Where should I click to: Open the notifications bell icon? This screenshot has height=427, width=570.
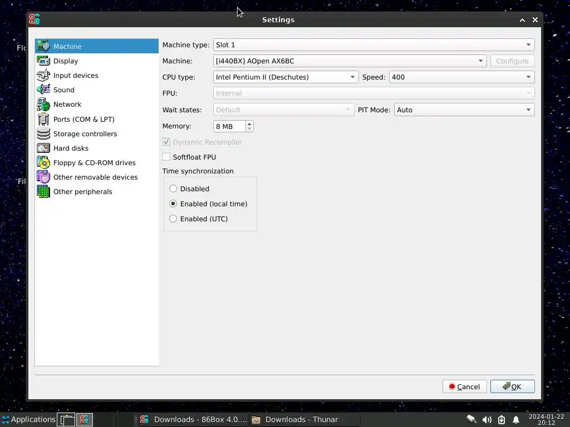[x=515, y=420]
